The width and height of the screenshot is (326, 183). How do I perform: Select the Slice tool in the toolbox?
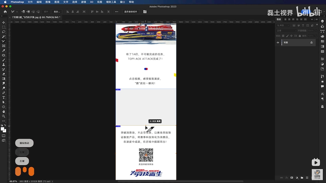coord(4,41)
